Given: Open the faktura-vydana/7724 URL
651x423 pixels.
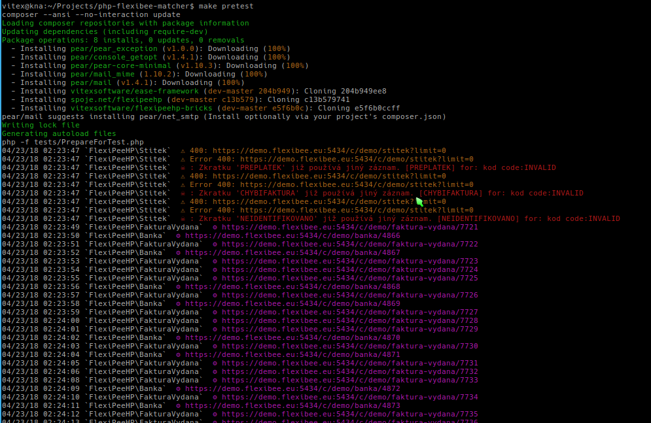Looking at the screenshot, I should pos(350,269).
